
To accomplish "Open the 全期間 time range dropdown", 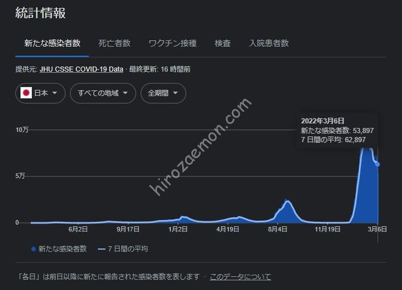I will pos(163,93).
